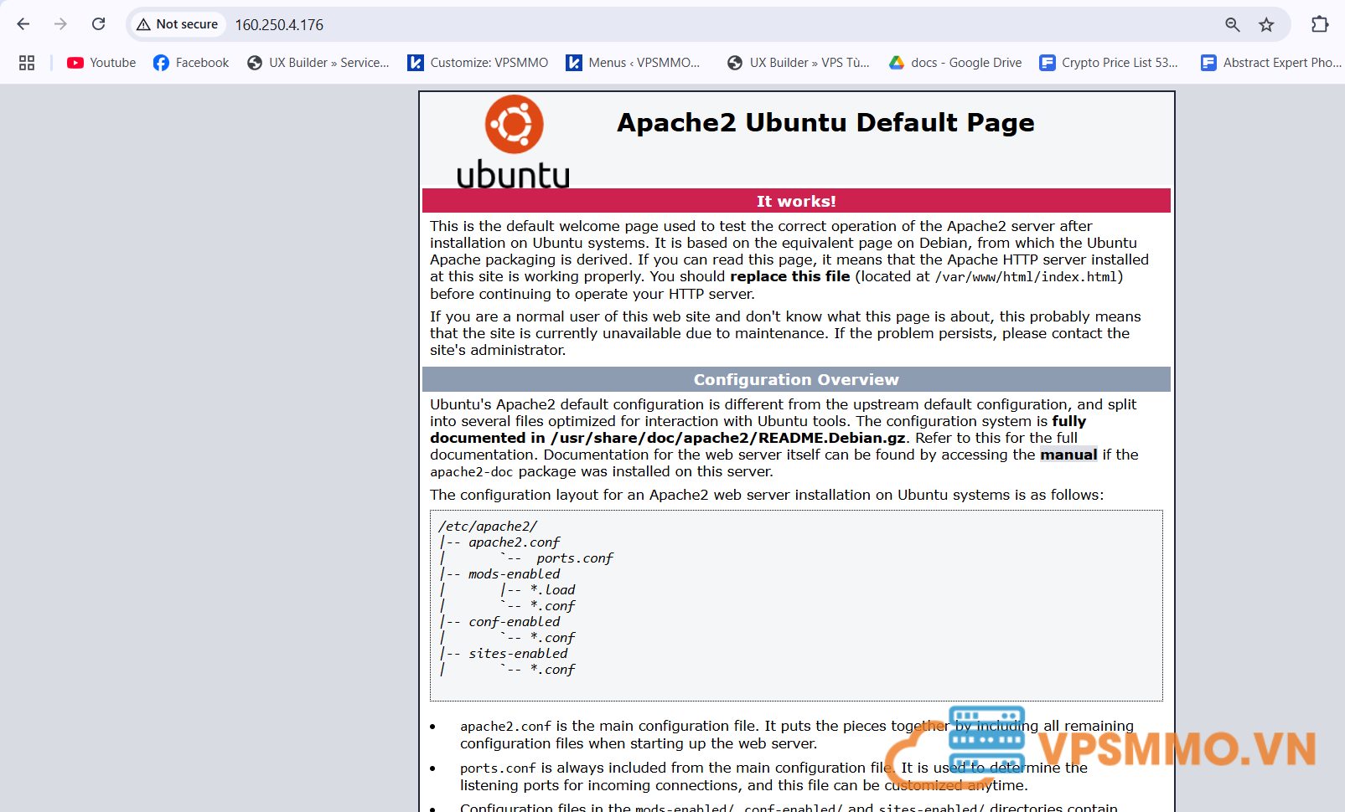
Task: Open the 'Menus ‹ VPSMMO...' bookmark
Action: pyautogui.click(x=637, y=62)
